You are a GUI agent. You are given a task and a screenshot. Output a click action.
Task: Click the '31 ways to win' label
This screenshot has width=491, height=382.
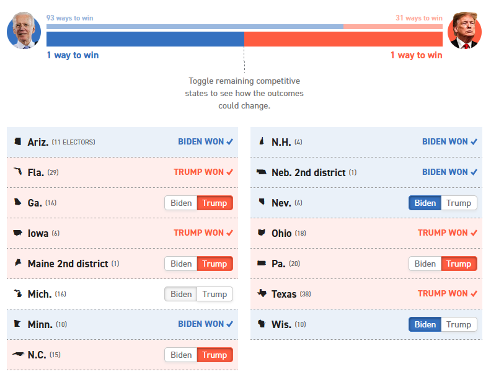(x=419, y=18)
